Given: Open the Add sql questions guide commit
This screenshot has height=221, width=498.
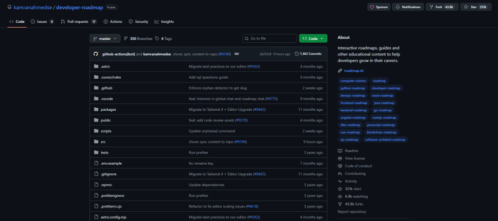Looking at the screenshot, I should [x=208, y=77].
